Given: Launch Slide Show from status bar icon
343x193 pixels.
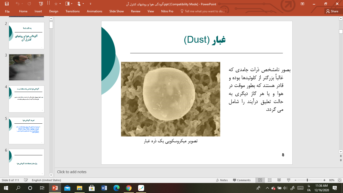Looking at the screenshot, I should pos(289,180).
